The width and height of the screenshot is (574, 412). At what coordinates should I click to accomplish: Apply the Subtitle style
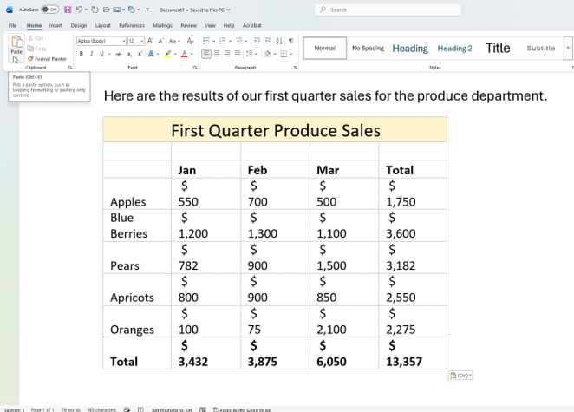[541, 48]
